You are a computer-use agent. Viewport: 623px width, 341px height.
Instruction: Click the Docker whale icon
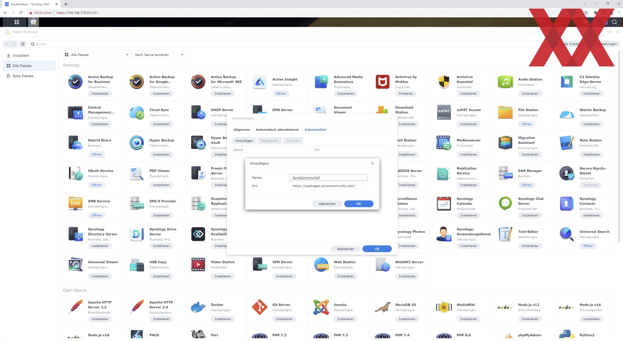pyautogui.click(x=198, y=307)
